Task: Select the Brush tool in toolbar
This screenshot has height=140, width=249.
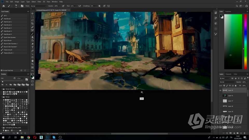Action: pos(32,34)
